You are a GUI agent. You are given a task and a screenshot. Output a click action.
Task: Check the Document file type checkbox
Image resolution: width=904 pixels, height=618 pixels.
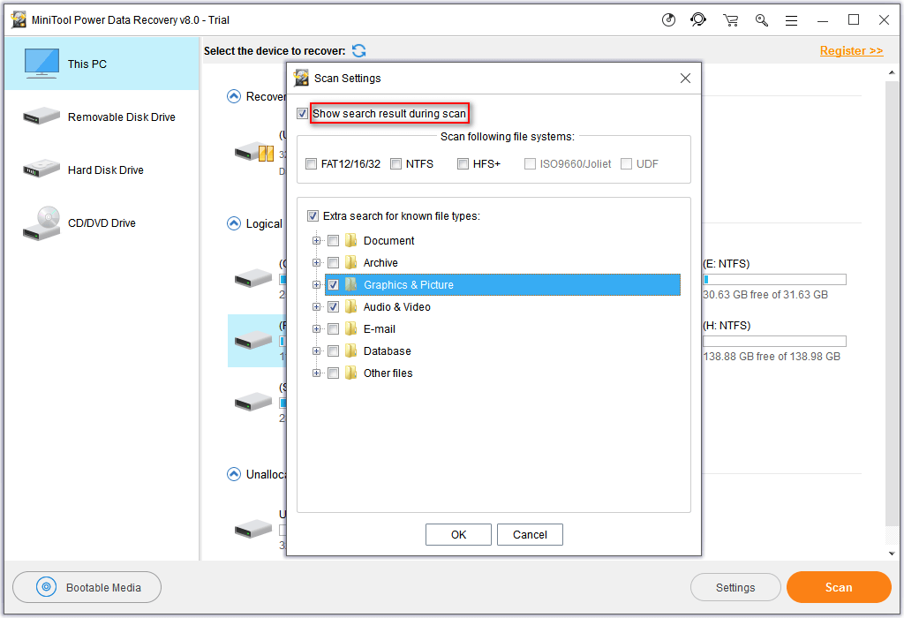[x=333, y=240]
